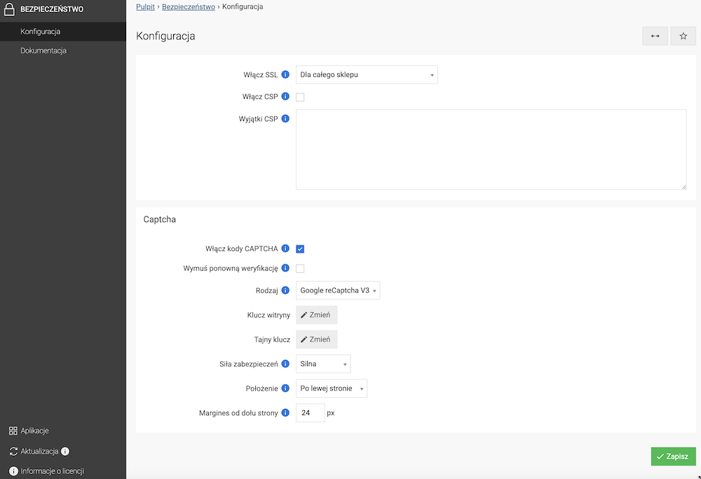Click info icon next to Siła zabezpieczeń
The width and height of the screenshot is (701, 479).
285,364
